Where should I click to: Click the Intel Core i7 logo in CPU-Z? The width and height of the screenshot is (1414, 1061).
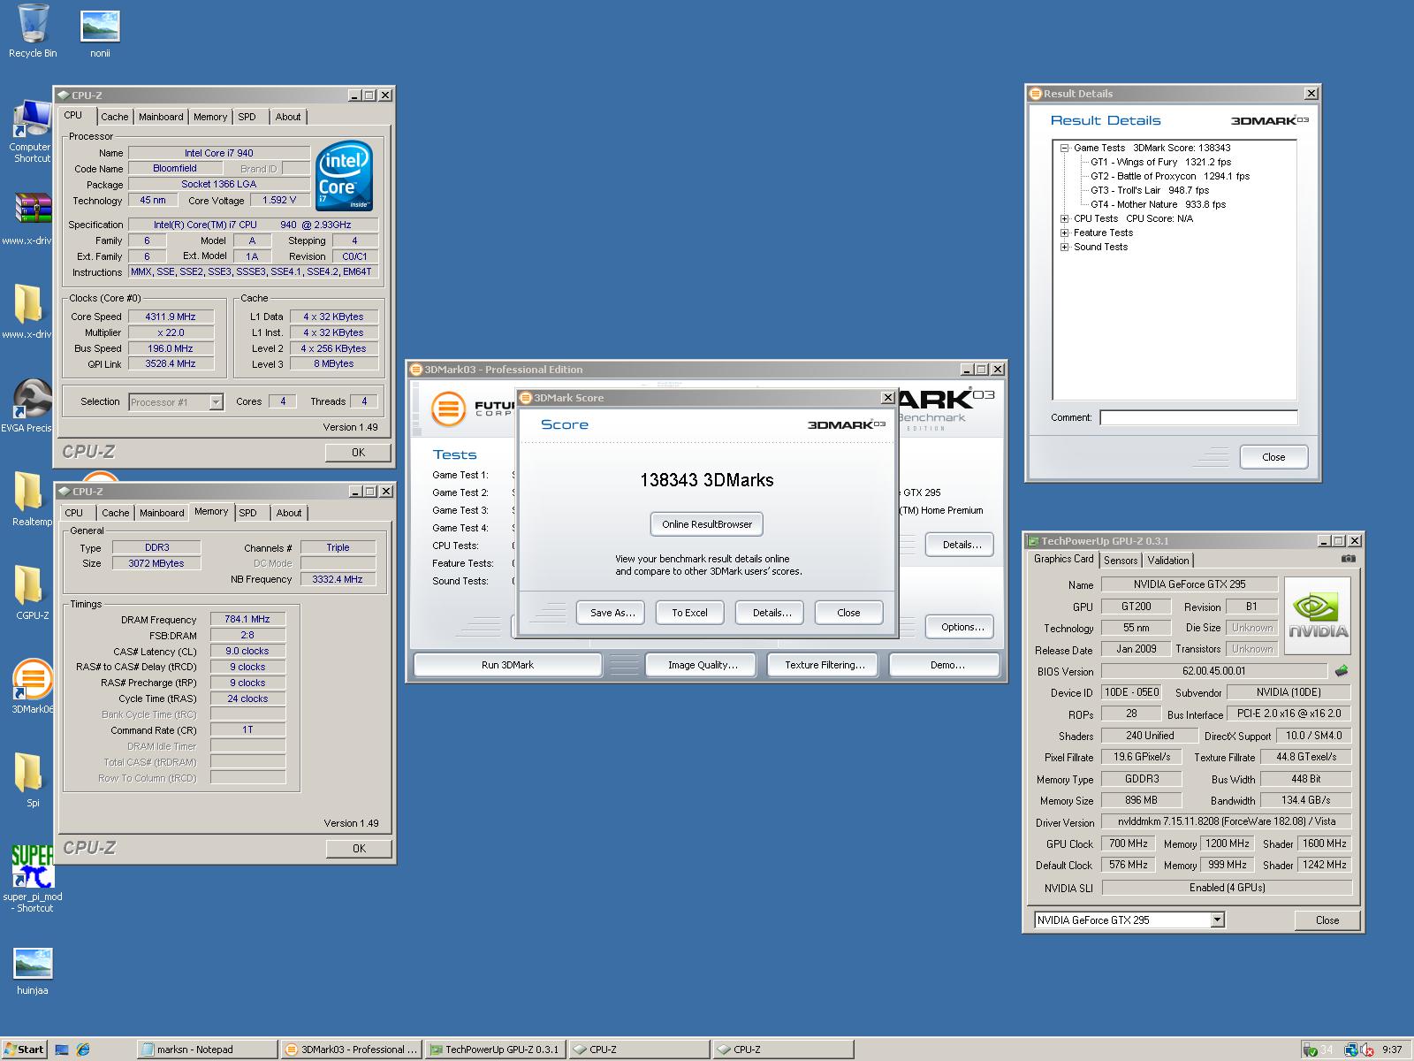344,175
